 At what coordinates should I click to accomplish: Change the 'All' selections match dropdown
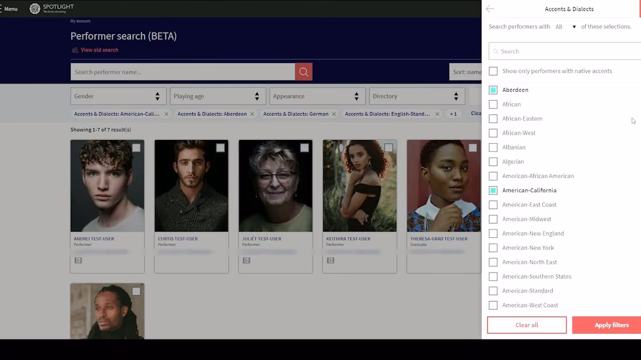pyautogui.click(x=565, y=27)
